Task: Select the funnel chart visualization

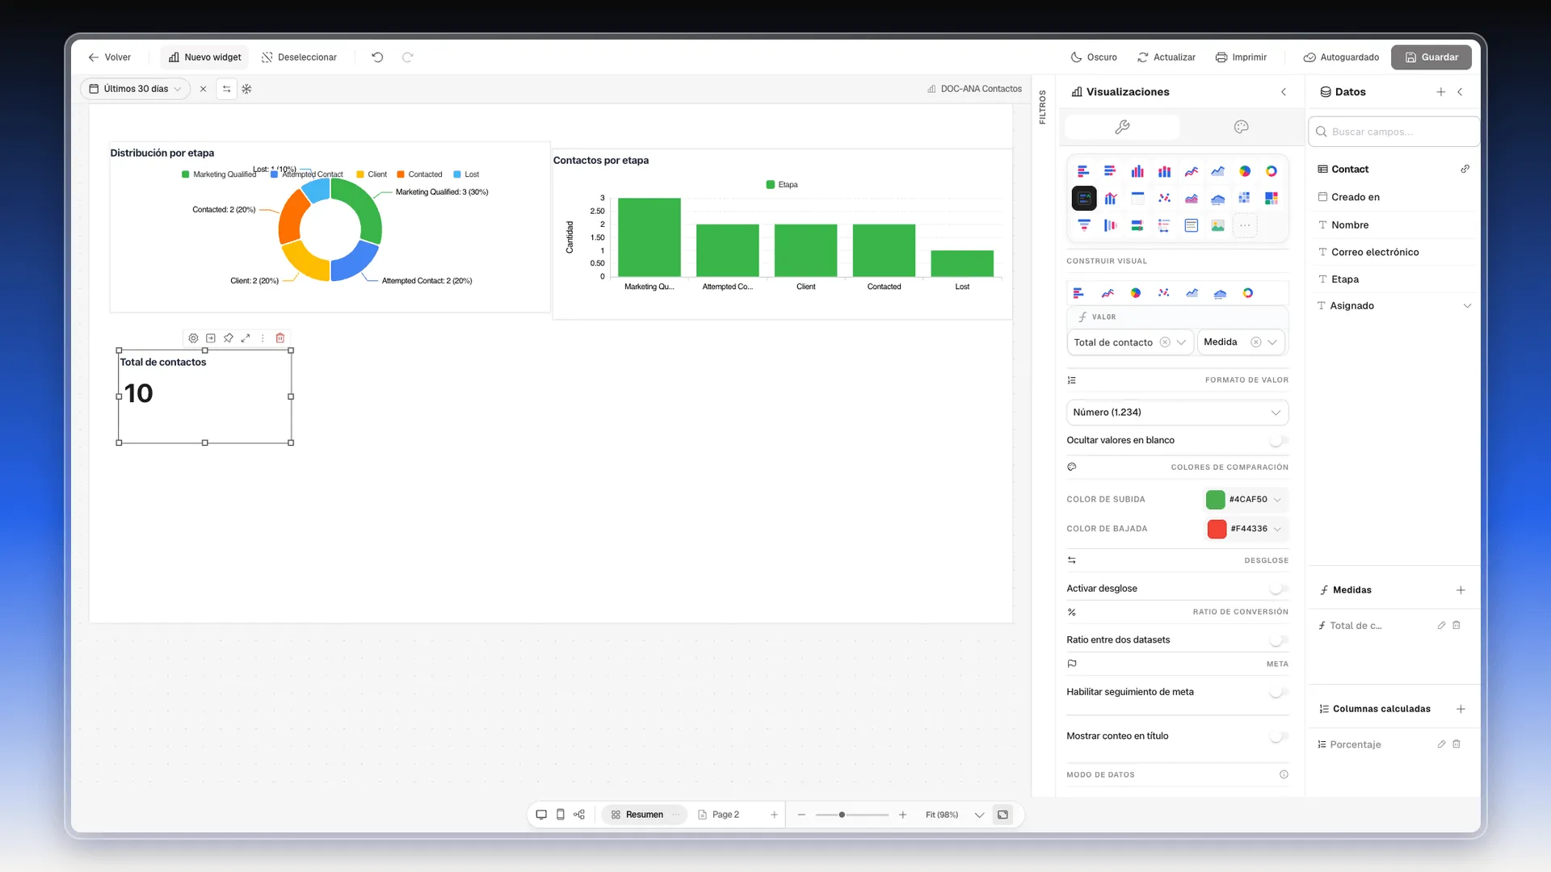Action: [1083, 225]
